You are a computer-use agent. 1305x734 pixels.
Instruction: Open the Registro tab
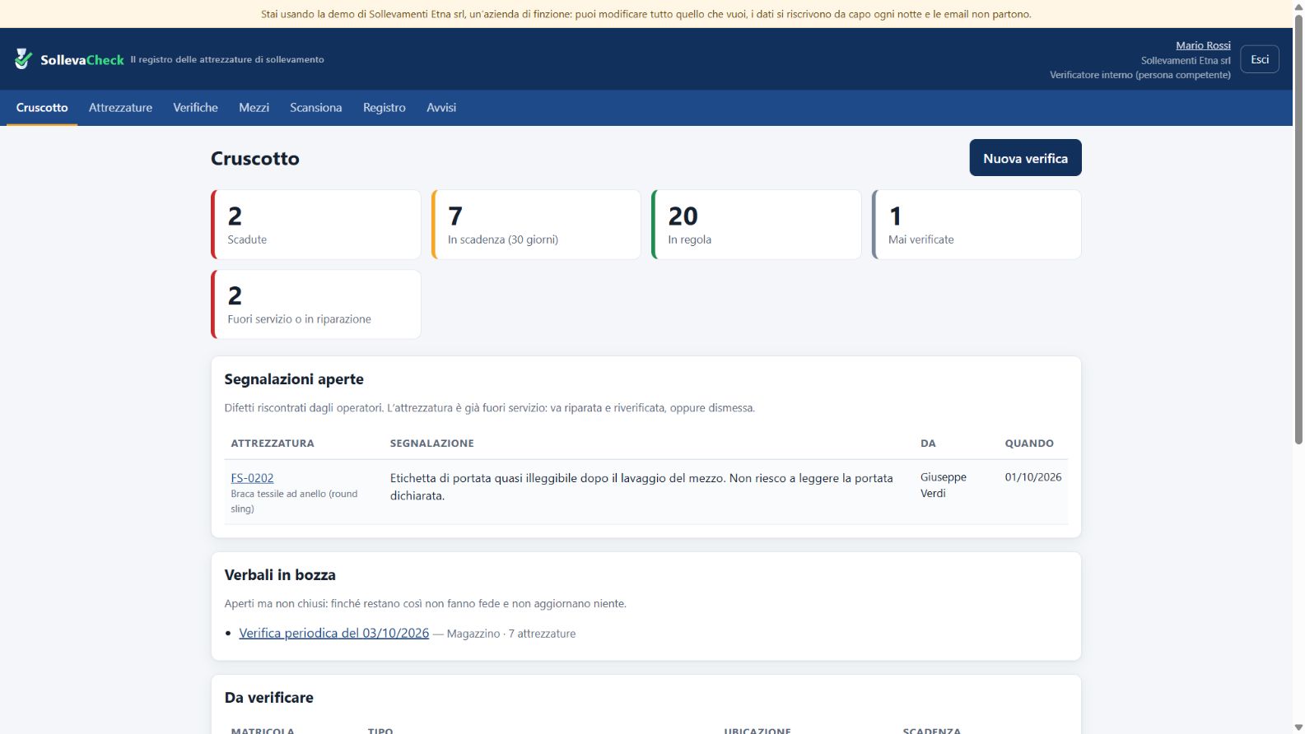tap(385, 108)
